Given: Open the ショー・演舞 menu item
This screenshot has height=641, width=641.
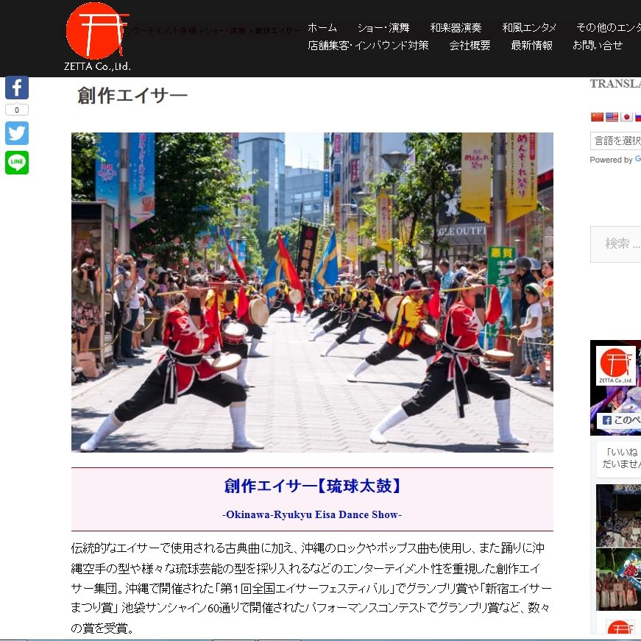Looking at the screenshot, I should tap(383, 28).
